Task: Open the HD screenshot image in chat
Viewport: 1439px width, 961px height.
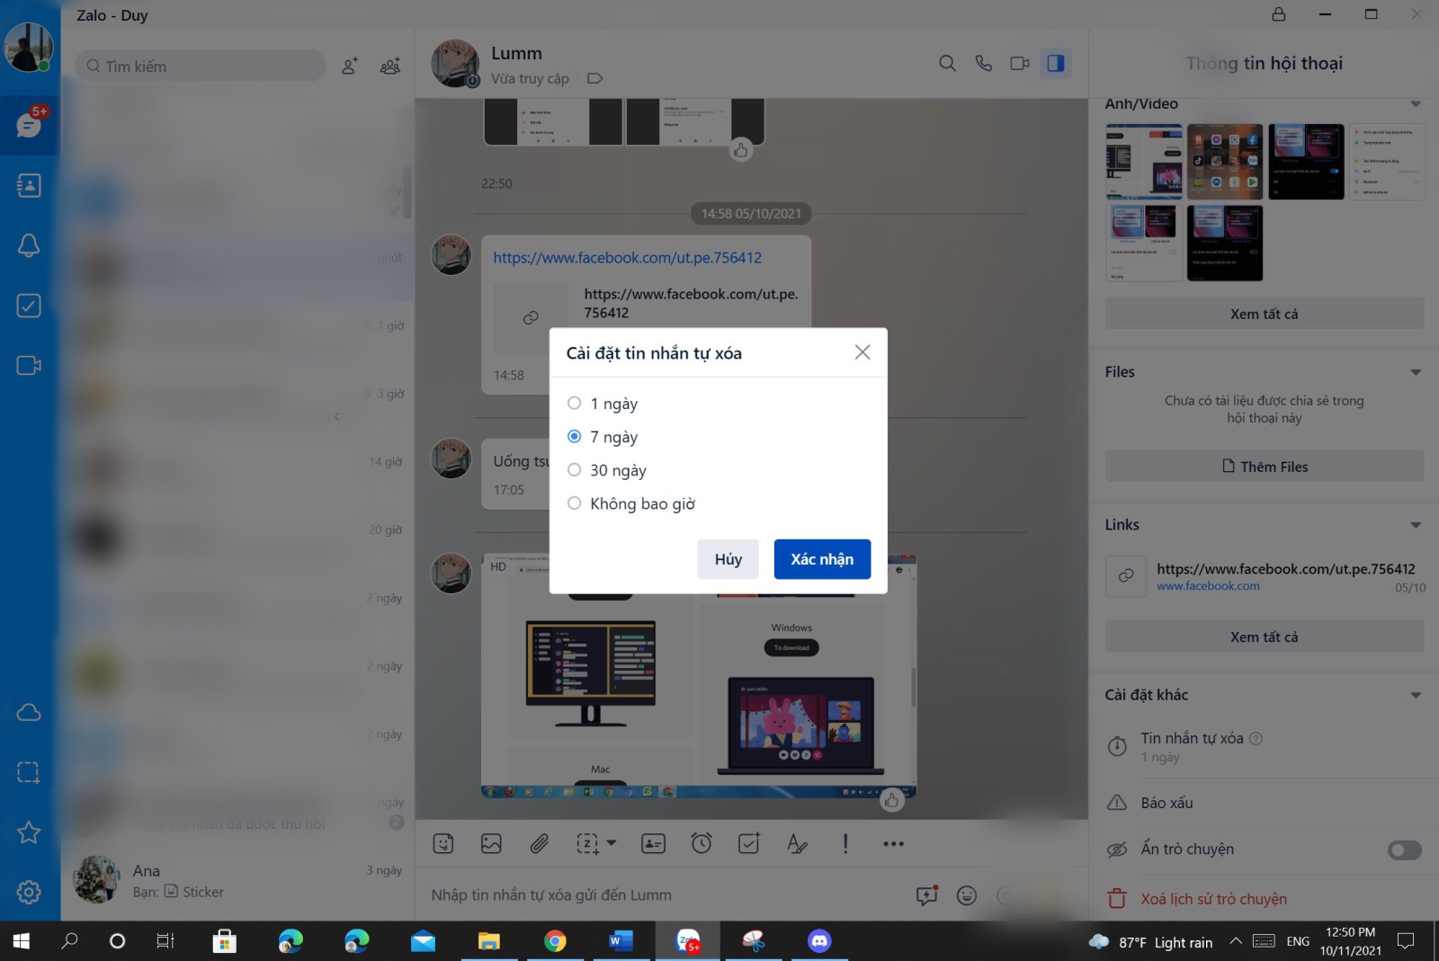Action: pos(698,676)
